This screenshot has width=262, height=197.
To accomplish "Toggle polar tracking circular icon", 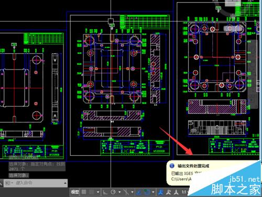I will coord(113,192).
